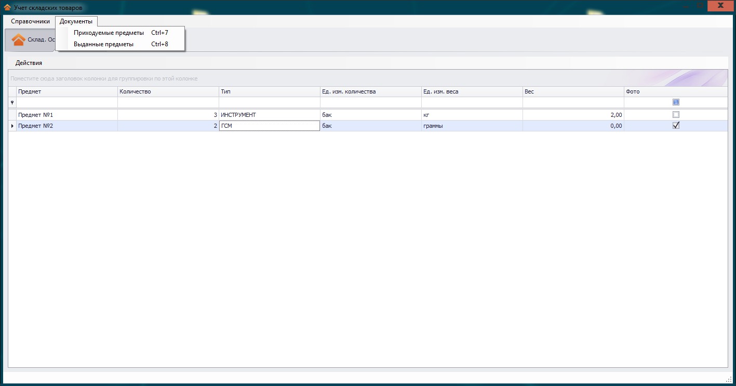Select the кг weight unit cell
Viewport: 736px width, 386px height.
pos(472,115)
